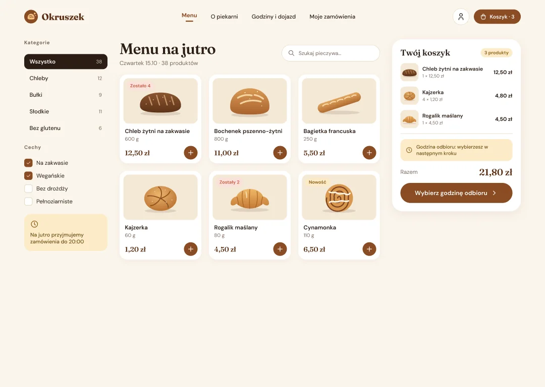Click Bochenek pszenno-żytni product title

pyautogui.click(x=248, y=131)
